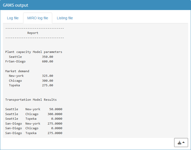Click the Market demand heading

[x=17, y=71]
